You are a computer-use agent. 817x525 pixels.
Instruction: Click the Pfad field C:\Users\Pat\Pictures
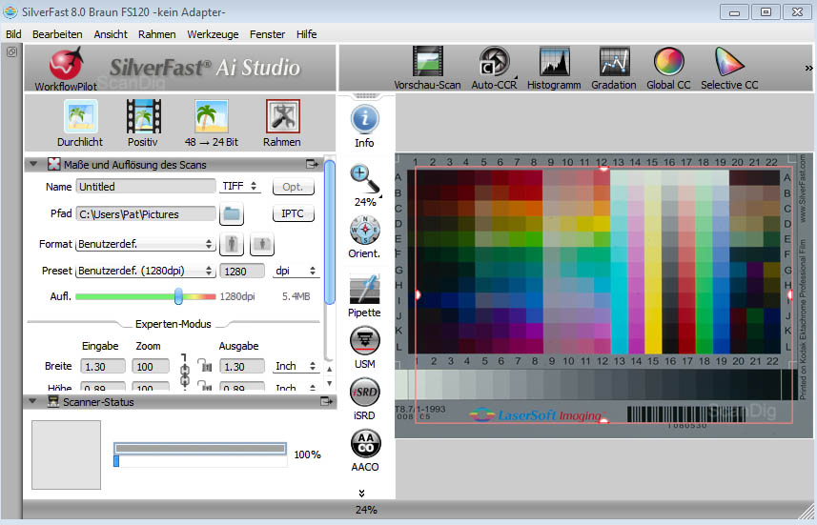click(x=145, y=214)
